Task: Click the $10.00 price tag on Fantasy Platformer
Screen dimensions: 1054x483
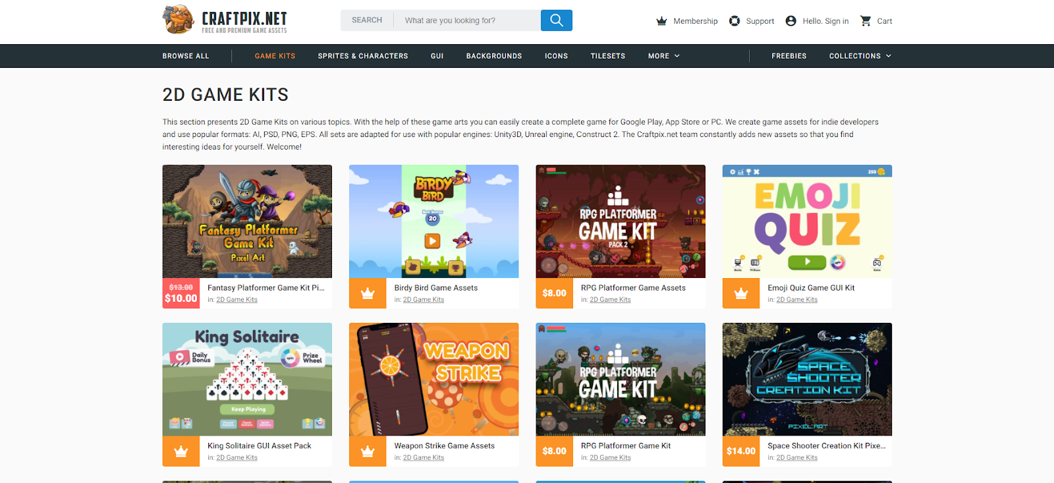Action: [181, 298]
